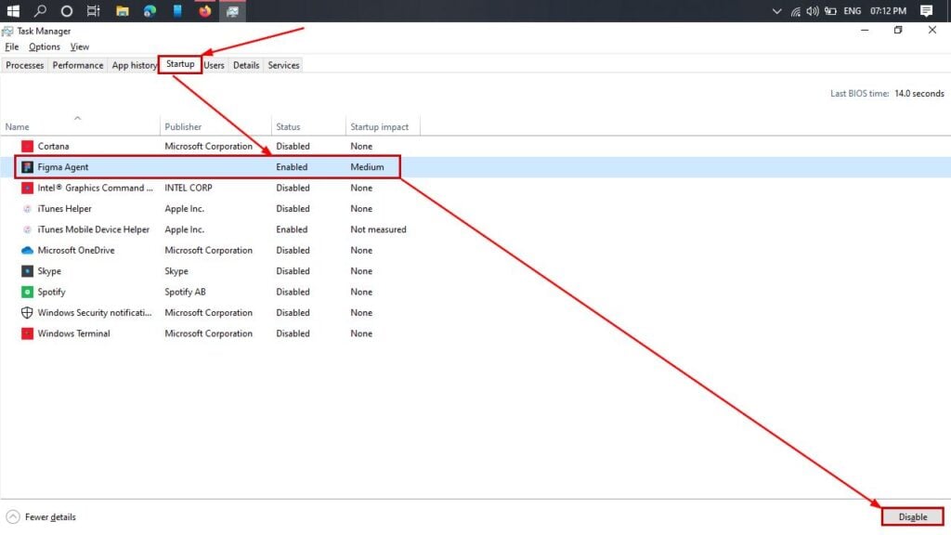Viewport: 951px width, 535px height.
Task: Click Last BIOS time 14.0 seconds
Action: (887, 94)
